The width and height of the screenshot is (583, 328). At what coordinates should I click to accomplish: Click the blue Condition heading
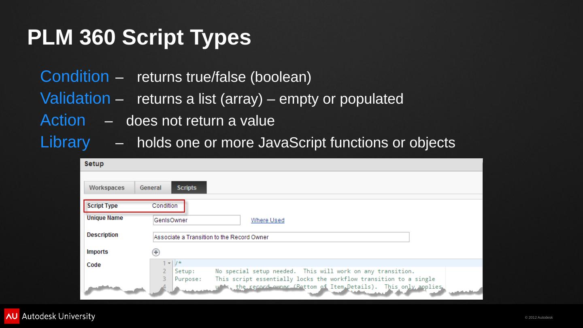[x=74, y=77]
